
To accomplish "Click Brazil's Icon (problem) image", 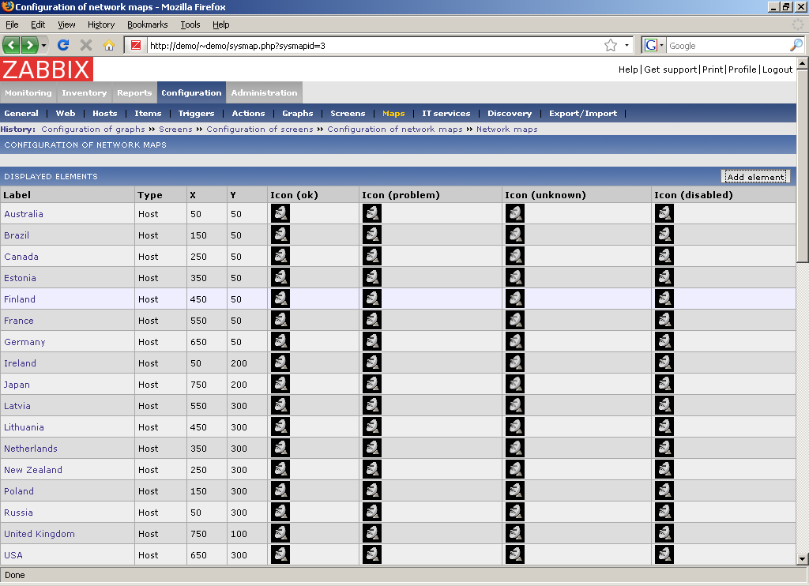I will pos(371,235).
